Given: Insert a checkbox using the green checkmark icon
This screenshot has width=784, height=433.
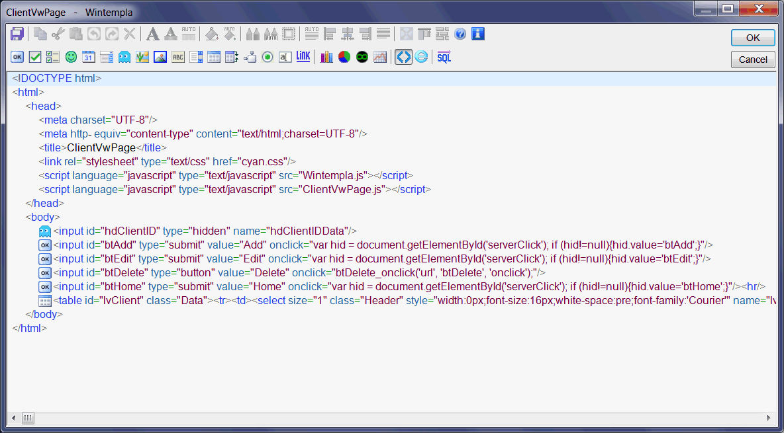Looking at the screenshot, I should coord(35,58).
